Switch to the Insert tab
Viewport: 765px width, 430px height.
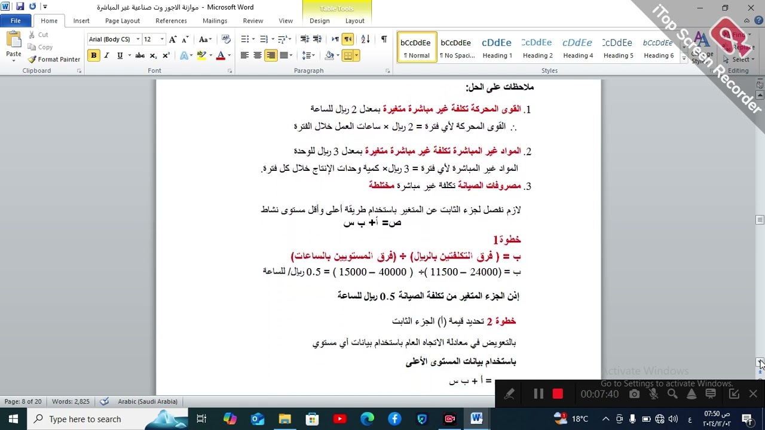(81, 21)
